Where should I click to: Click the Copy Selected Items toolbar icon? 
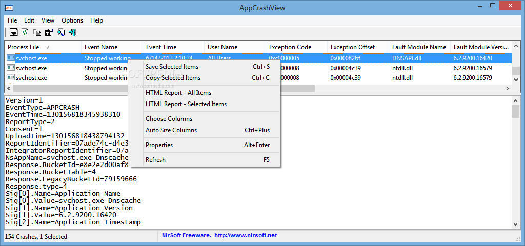tap(37, 32)
